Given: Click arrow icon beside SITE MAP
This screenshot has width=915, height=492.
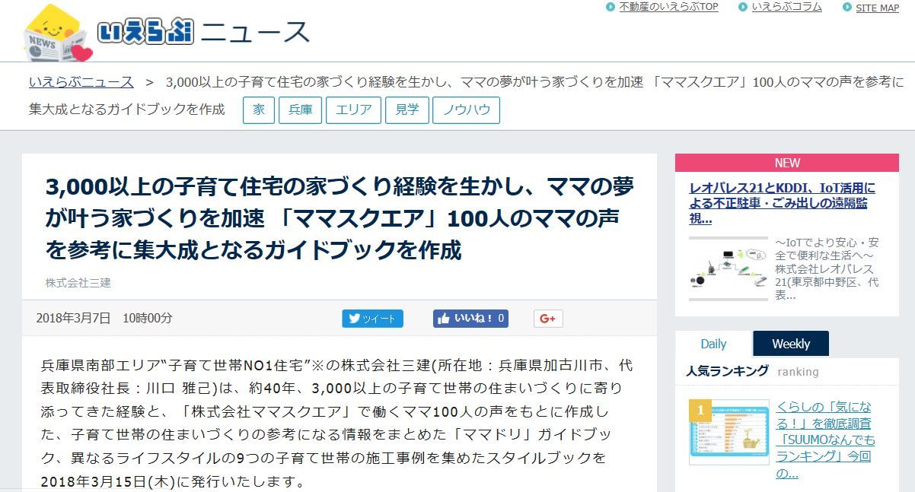Looking at the screenshot, I should click(x=847, y=7).
